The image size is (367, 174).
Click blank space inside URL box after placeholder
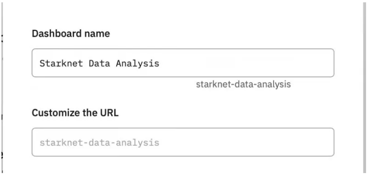coord(246,142)
